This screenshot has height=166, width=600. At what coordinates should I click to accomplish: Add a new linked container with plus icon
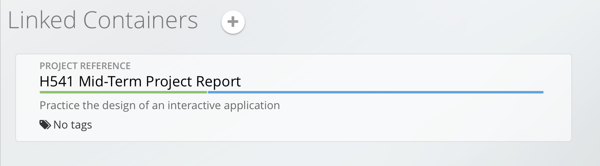pyautogui.click(x=233, y=21)
